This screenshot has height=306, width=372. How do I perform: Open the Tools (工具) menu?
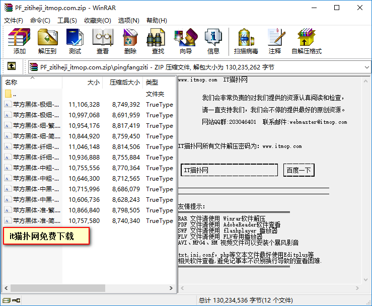click(67, 21)
